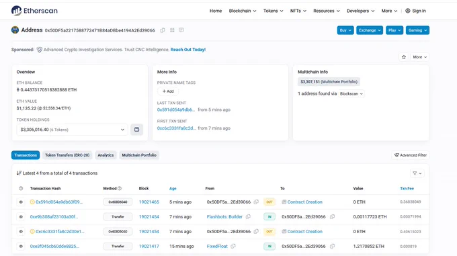The image size is (457, 256).
Task: Show the address QR code icon
Action: (x=172, y=30)
